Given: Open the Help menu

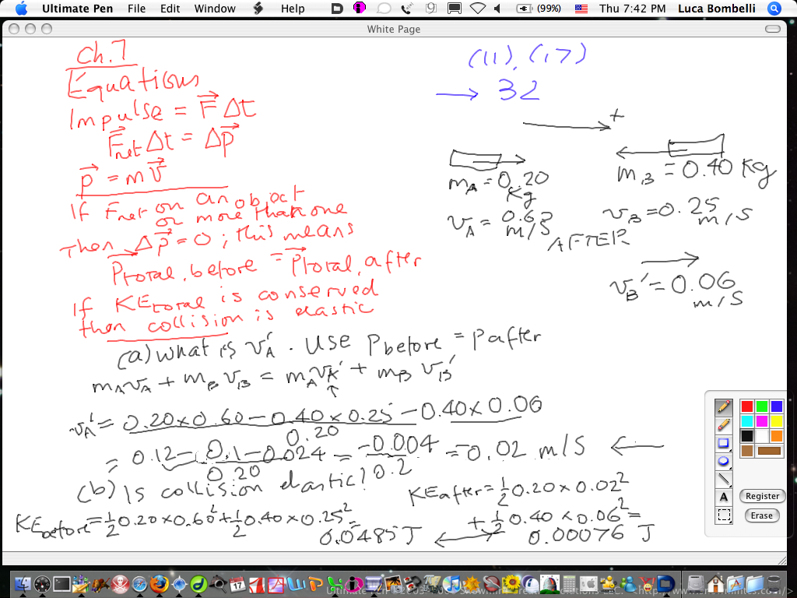Looking at the screenshot, I should point(293,9).
